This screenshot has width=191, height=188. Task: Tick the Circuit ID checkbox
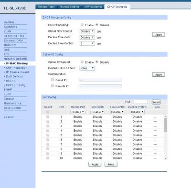(x=53, y=80)
